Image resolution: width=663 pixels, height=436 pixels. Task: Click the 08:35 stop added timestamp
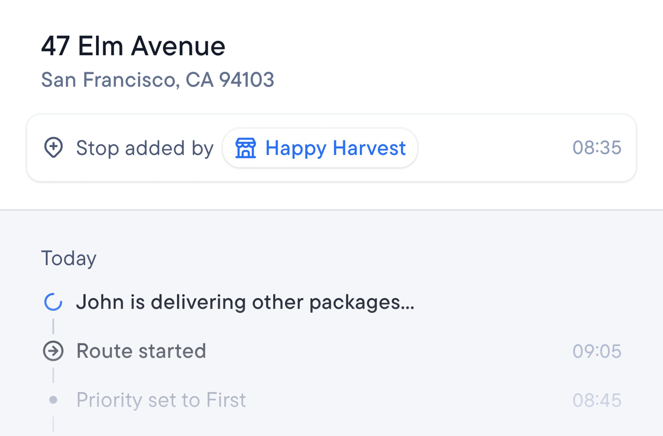coord(597,148)
